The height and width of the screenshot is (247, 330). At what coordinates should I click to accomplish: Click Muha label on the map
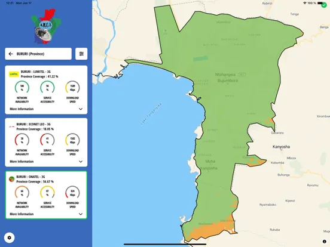(x=210, y=161)
